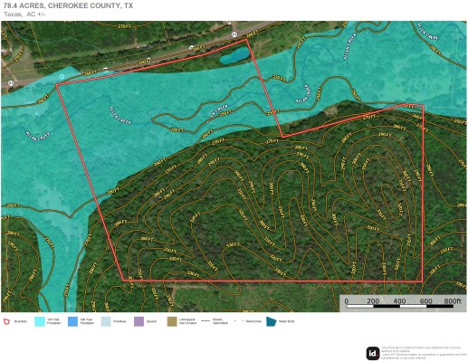Click the dark teal Water Body legend icon
Viewport: 468px width, 362px height.
(272, 321)
